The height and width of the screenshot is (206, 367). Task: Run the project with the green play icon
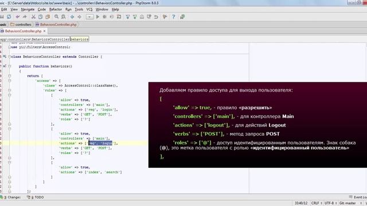click(98, 17)
